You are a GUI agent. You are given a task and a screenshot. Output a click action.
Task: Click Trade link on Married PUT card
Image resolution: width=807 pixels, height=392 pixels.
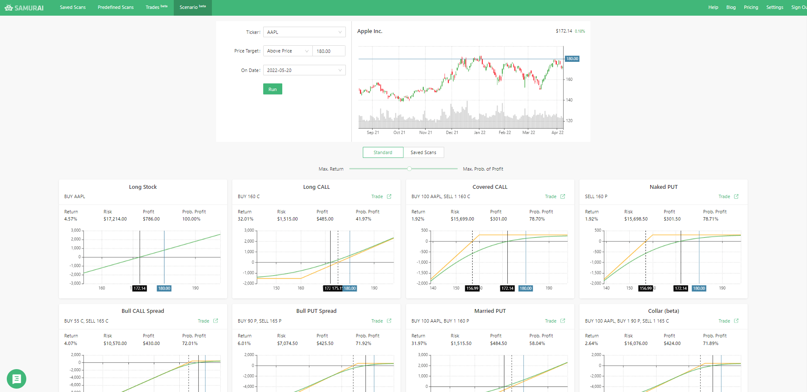[551, 321]
